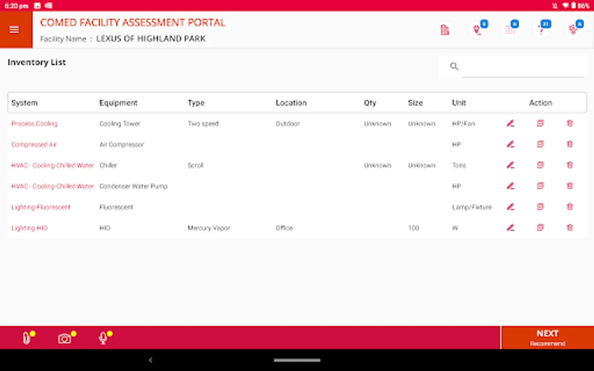Edit the Lighting-Fluorescent row
The image size is (594, 371).
pyautogui.click(x=510, y=207)
